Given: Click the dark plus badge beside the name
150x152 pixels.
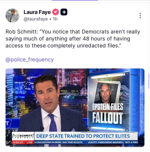Looking at the screenshot, I should pos(64,12).
